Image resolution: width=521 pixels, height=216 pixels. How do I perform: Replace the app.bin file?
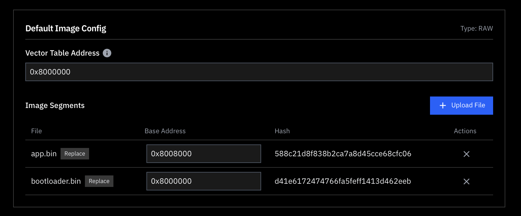point(75,154)
